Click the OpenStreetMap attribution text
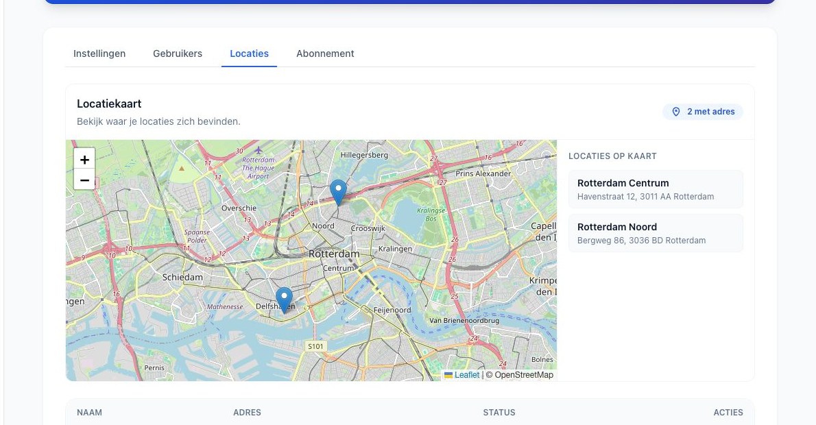The width and height of the screenshot is (816, 425). pos(523,374)
